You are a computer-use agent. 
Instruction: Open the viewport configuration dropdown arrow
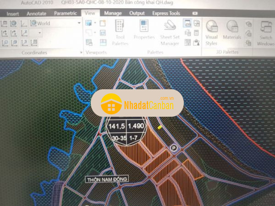[x=95, y=23]
